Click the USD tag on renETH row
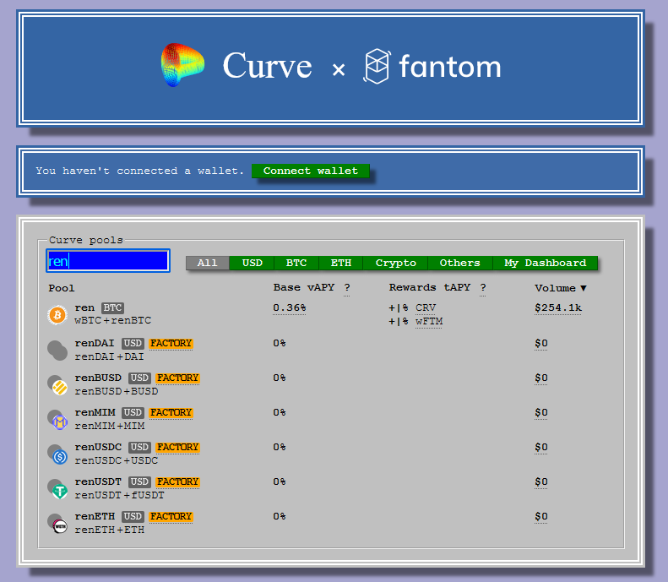This screenshot has width=668, height=582. click(133, 516)
